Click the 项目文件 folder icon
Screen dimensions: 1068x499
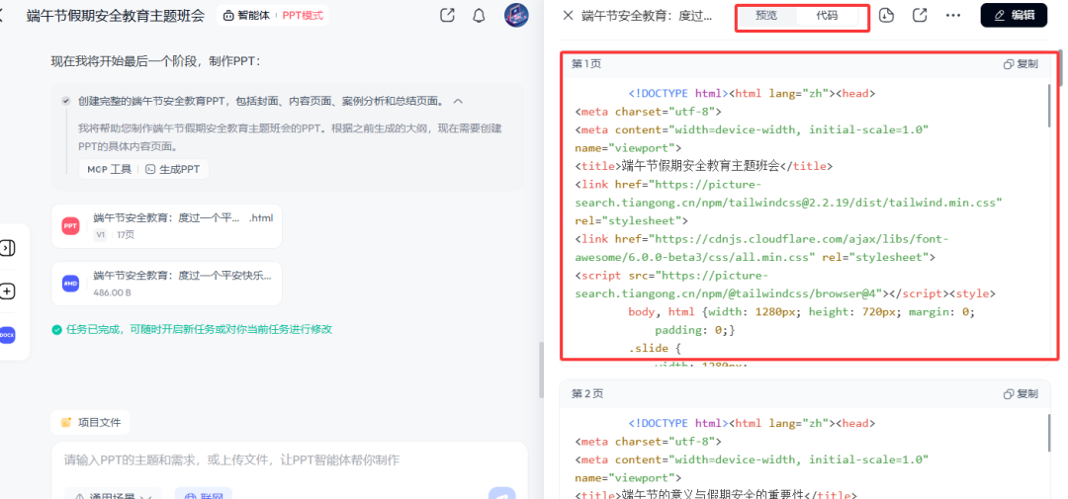[x=66, y=422]
